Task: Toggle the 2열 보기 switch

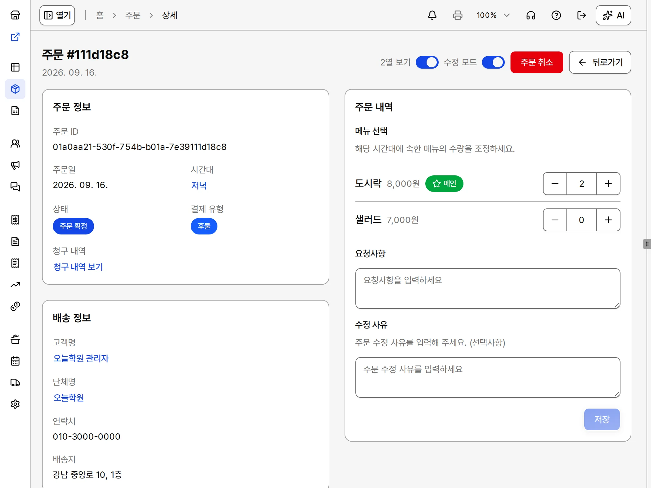Action: coord(427,62)
